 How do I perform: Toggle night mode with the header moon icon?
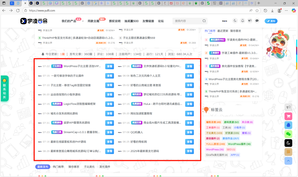[235, 21]
